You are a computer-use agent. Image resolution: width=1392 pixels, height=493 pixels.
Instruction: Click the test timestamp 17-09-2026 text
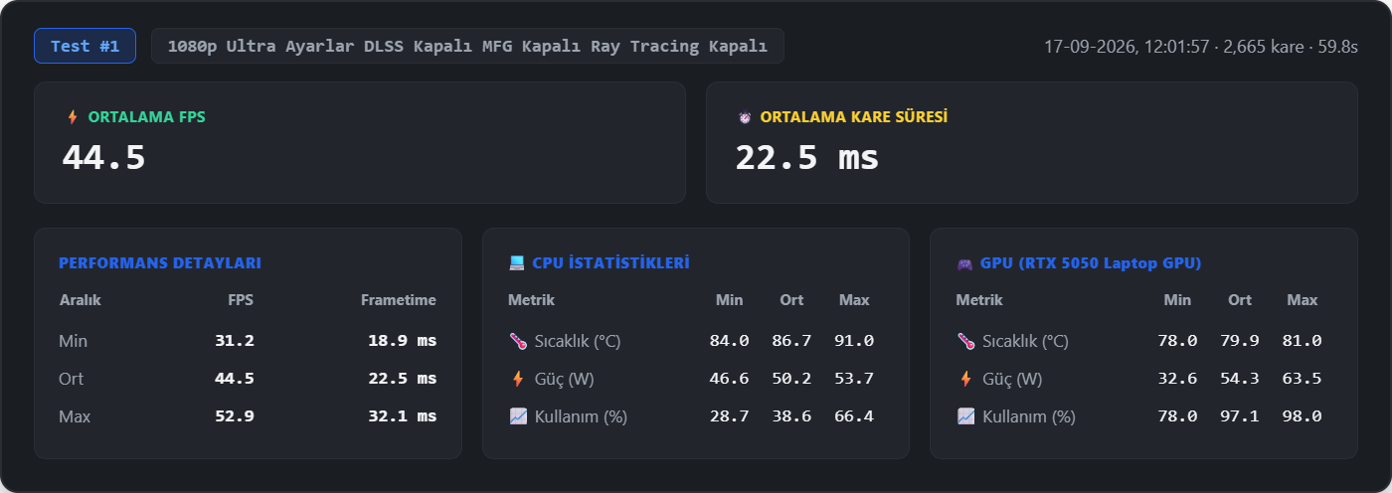click(1091, 47)
